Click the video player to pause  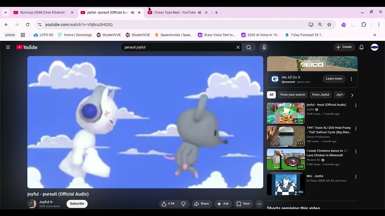click(x=145, y=122)
